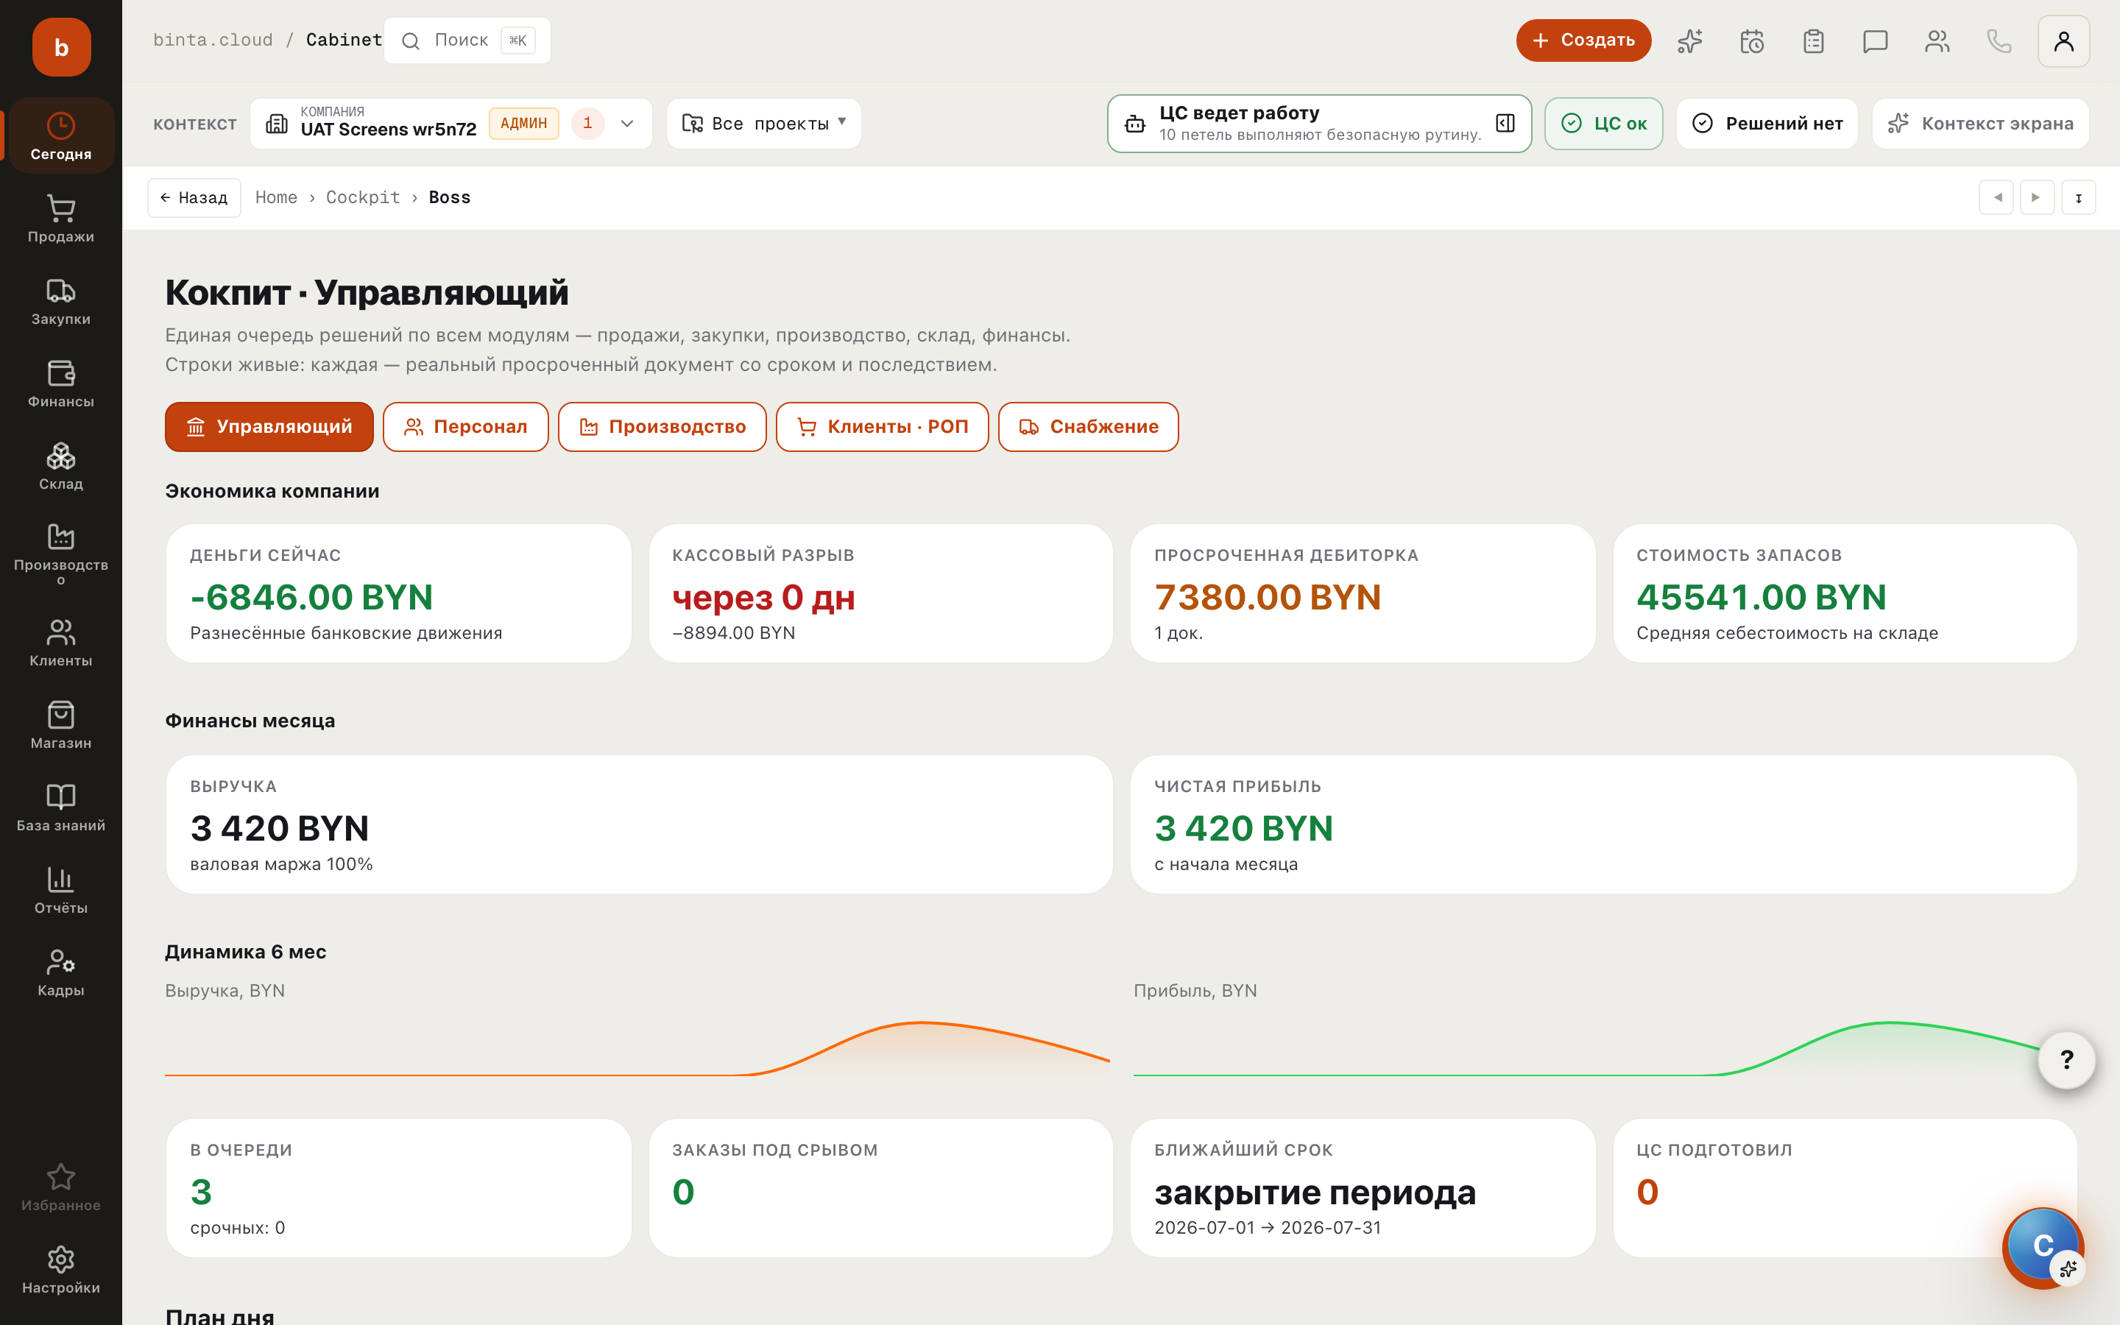Open Магазин module in sidebar

(61, 725)
